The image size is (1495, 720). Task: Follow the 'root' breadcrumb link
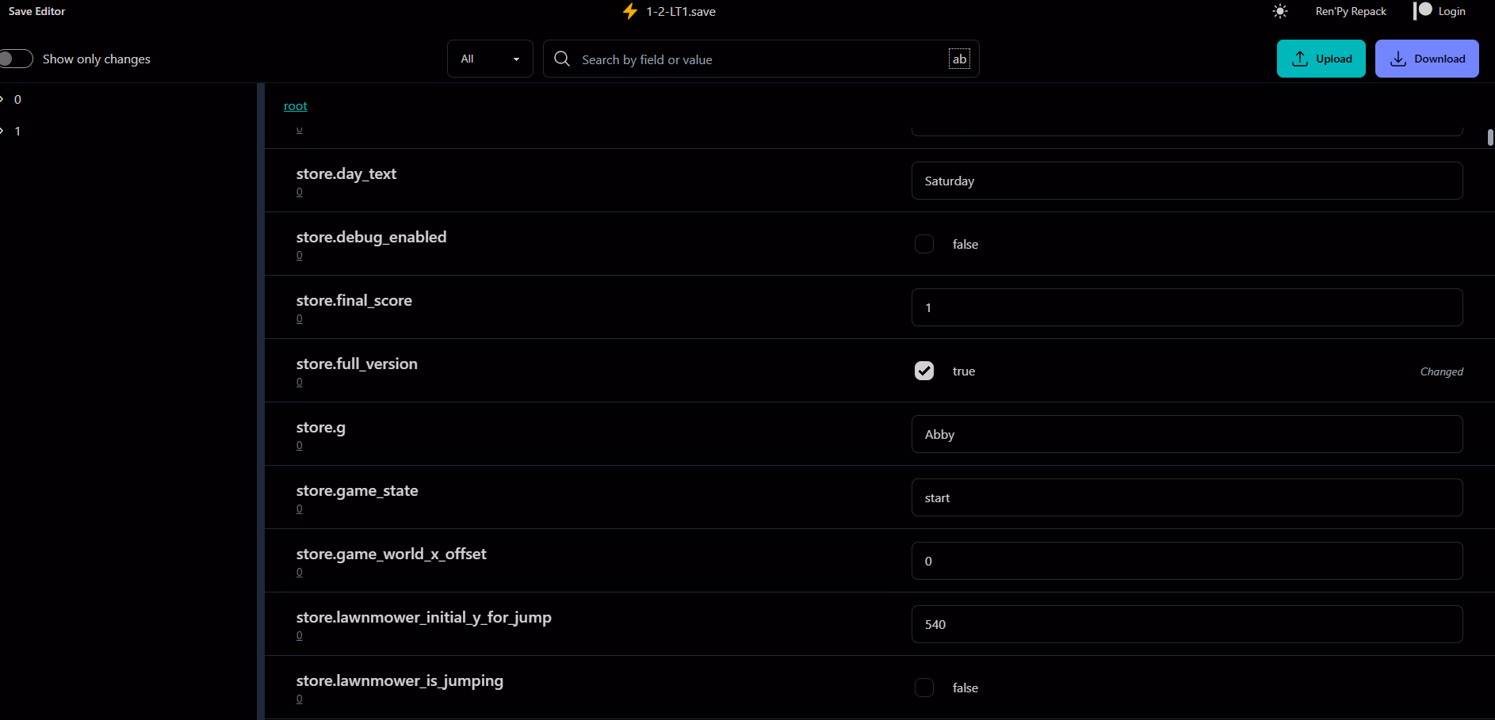(295, 106)
